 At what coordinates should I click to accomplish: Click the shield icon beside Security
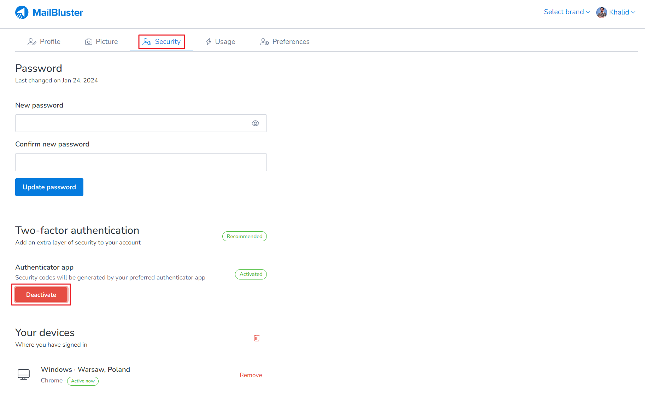(x=146, y=42)
